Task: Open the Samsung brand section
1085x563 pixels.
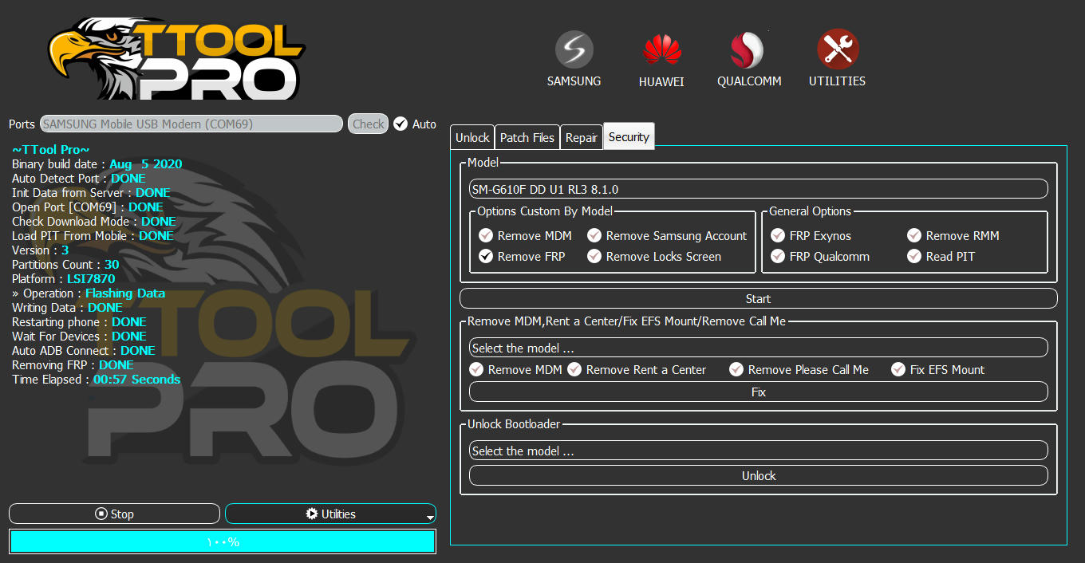Action: coord(574,59)
